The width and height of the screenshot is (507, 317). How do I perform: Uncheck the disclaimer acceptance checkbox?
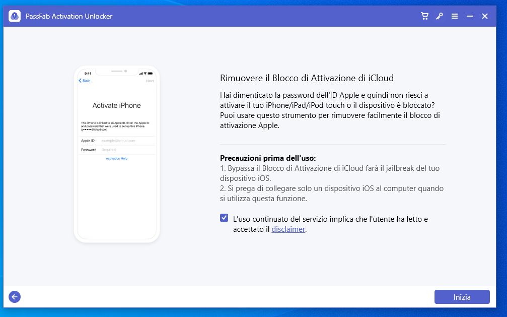(x=224, y=218)
